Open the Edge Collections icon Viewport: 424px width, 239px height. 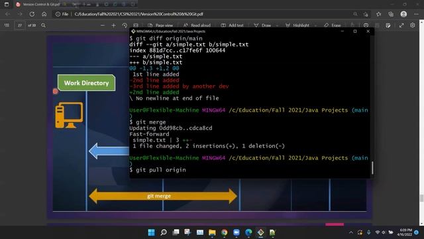tap(391, 14)
